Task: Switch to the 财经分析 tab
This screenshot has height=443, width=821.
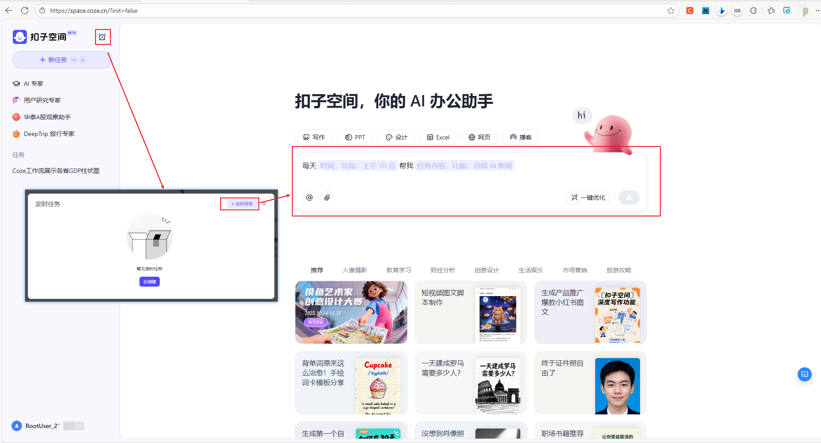Action: pyautogui.click(x=443, y=270)
